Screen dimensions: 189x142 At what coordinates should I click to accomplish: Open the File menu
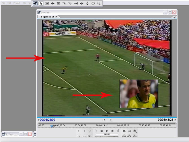[x=3, y=3]
